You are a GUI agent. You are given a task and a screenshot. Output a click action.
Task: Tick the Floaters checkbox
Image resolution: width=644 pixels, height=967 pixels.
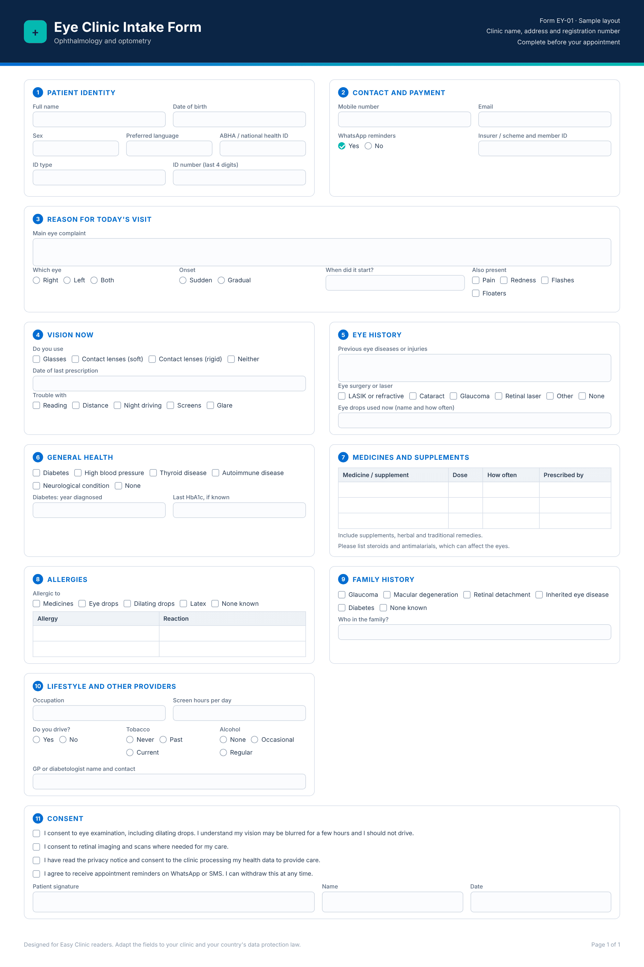pos(476,293)
